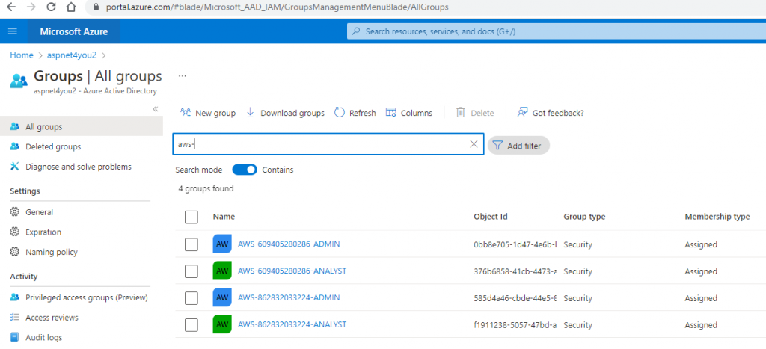This screenshot has width=766, height=349.
Task: Click the Group type column header
Action: coord(584,217)
